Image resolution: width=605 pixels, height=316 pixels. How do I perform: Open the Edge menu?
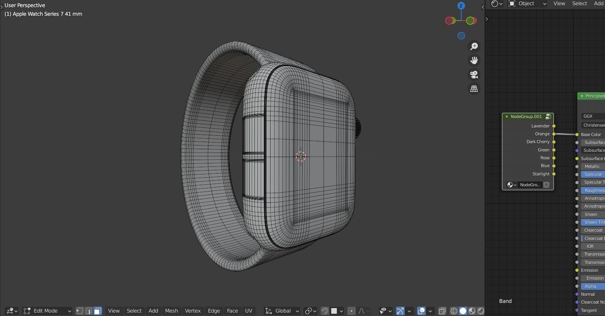click(x=214, y=311)
